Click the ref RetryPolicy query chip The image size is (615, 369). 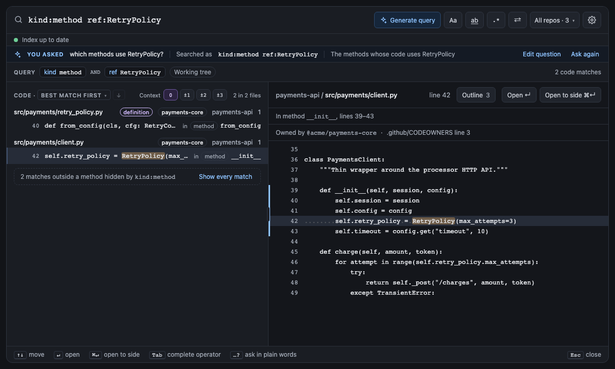tap(135, 72)
